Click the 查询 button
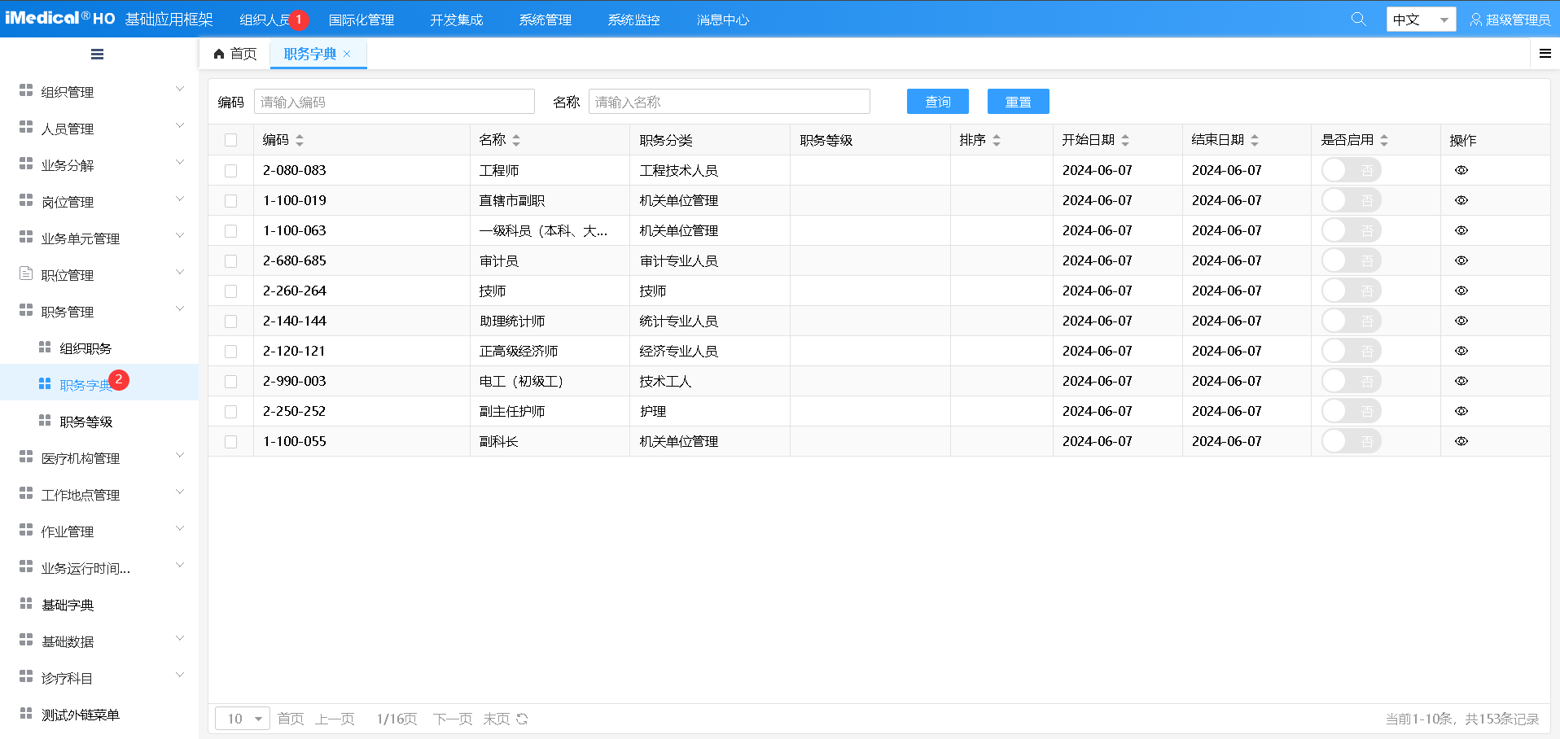 (x=937, y=102)
